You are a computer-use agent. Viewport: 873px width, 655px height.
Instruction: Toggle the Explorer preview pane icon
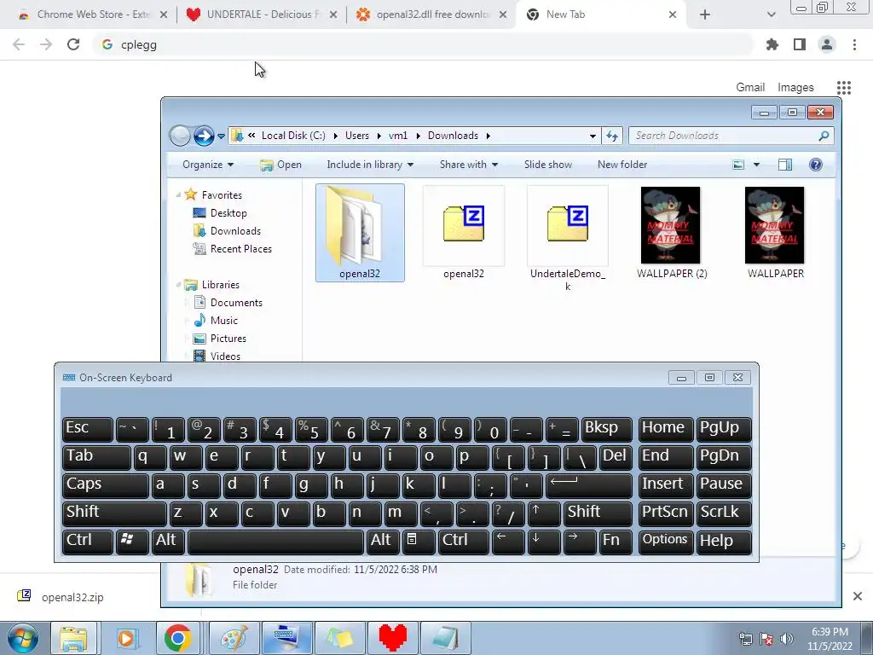tap(785, 165)
